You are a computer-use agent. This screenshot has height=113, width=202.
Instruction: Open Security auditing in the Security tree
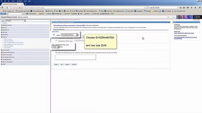pyautogui.click(x=9, y=46)
